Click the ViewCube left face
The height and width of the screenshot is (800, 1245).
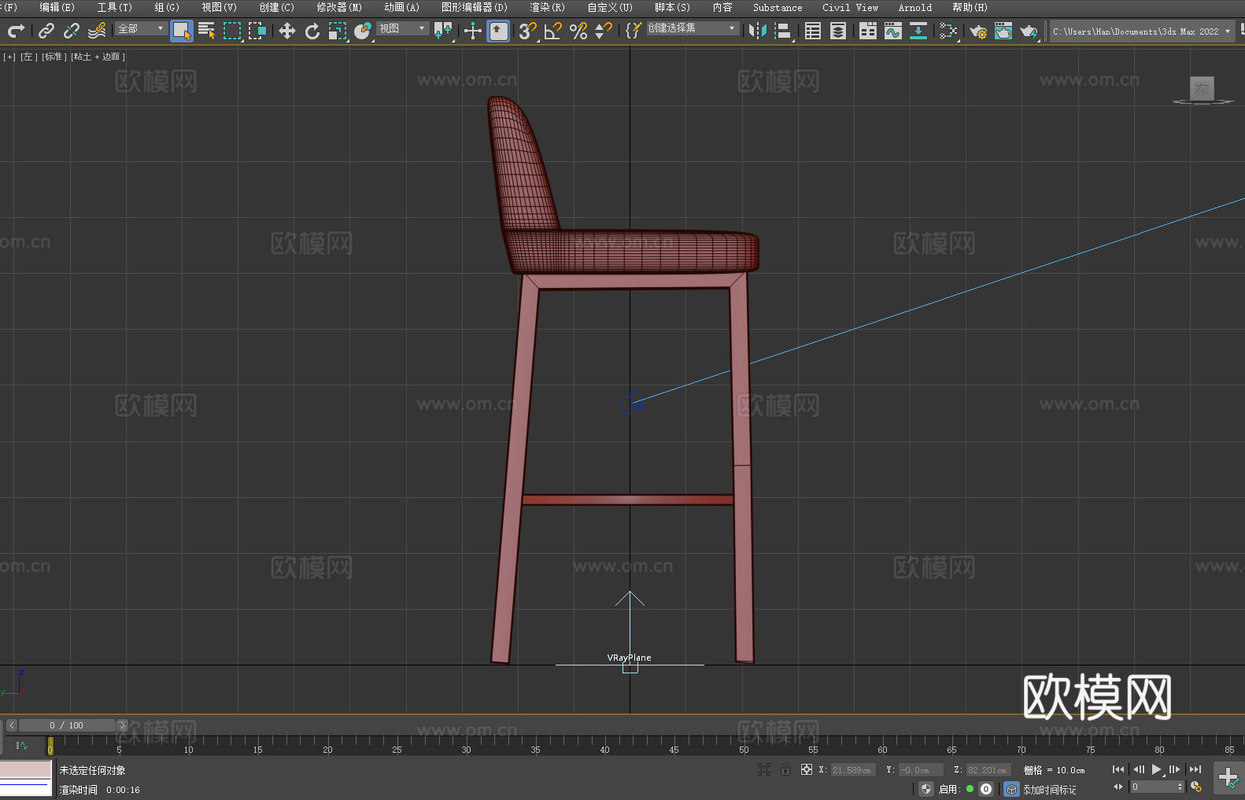[x=1202, y=88]
